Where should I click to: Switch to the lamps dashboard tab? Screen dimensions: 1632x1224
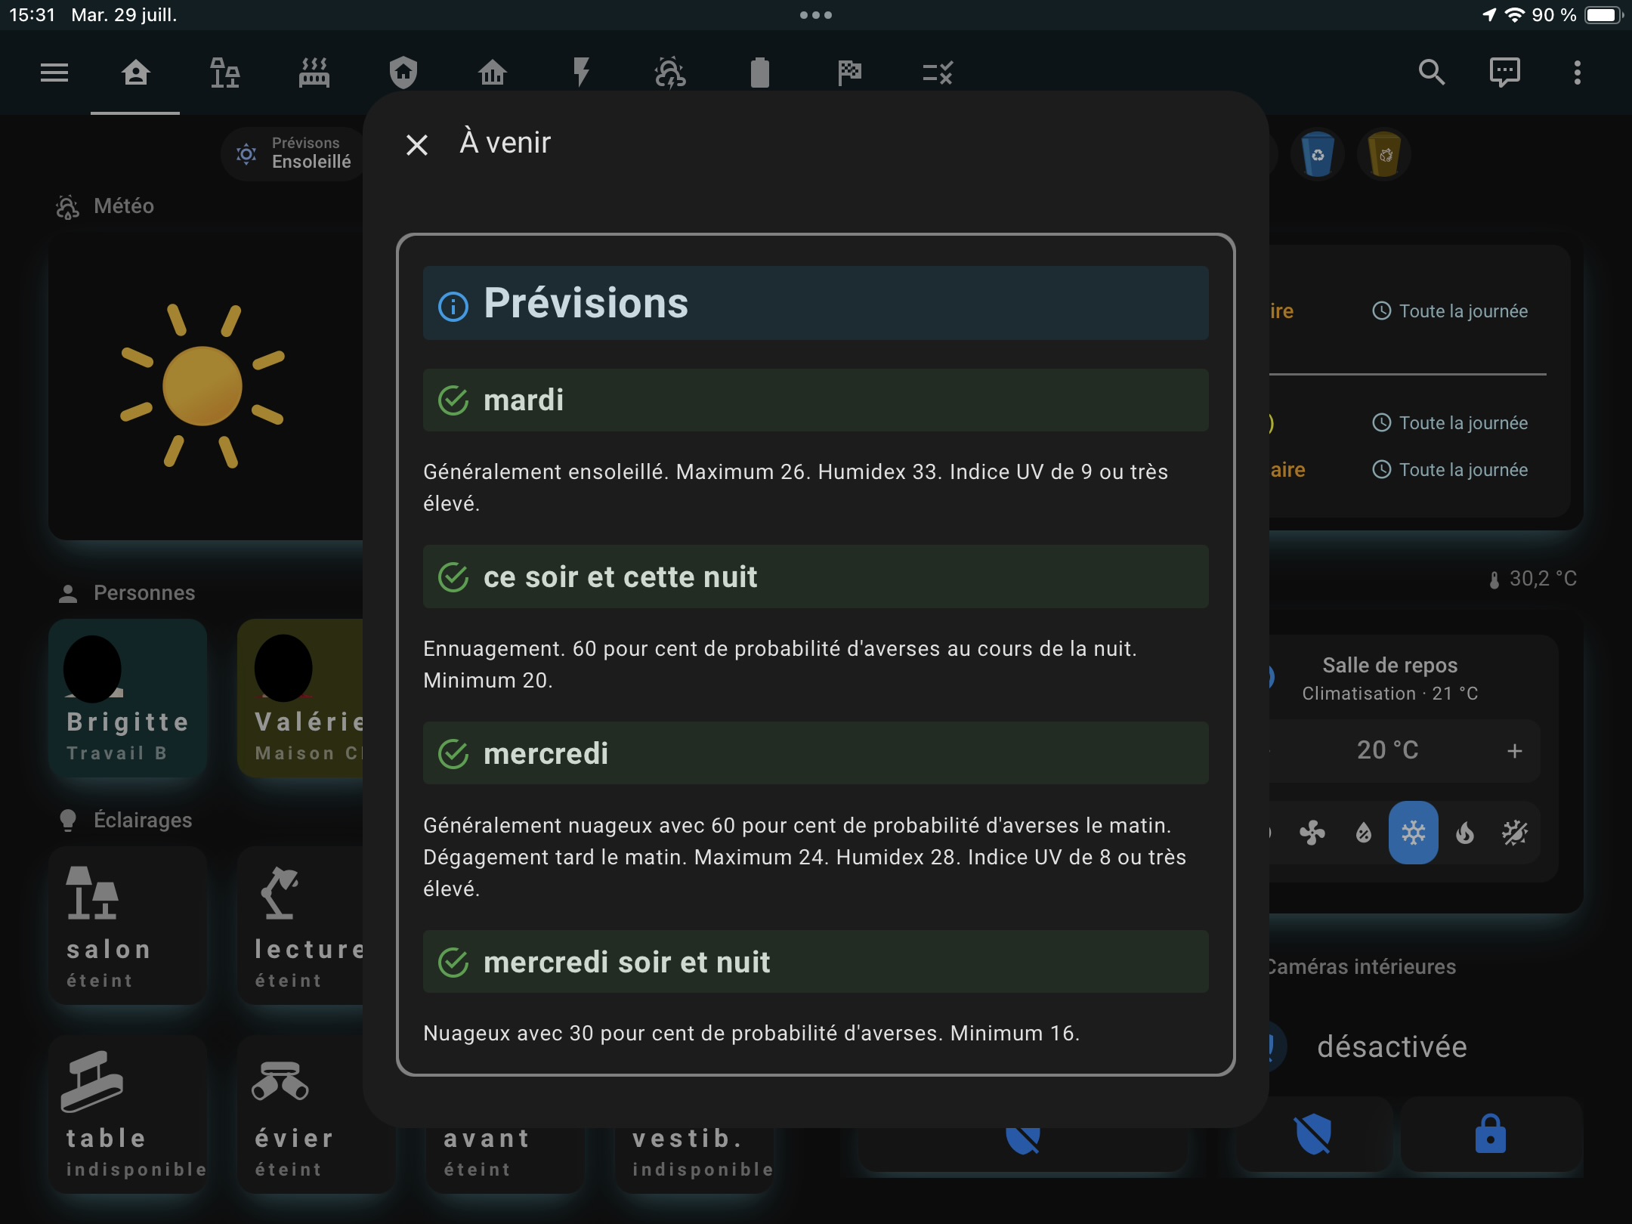[x=224, y=73]
